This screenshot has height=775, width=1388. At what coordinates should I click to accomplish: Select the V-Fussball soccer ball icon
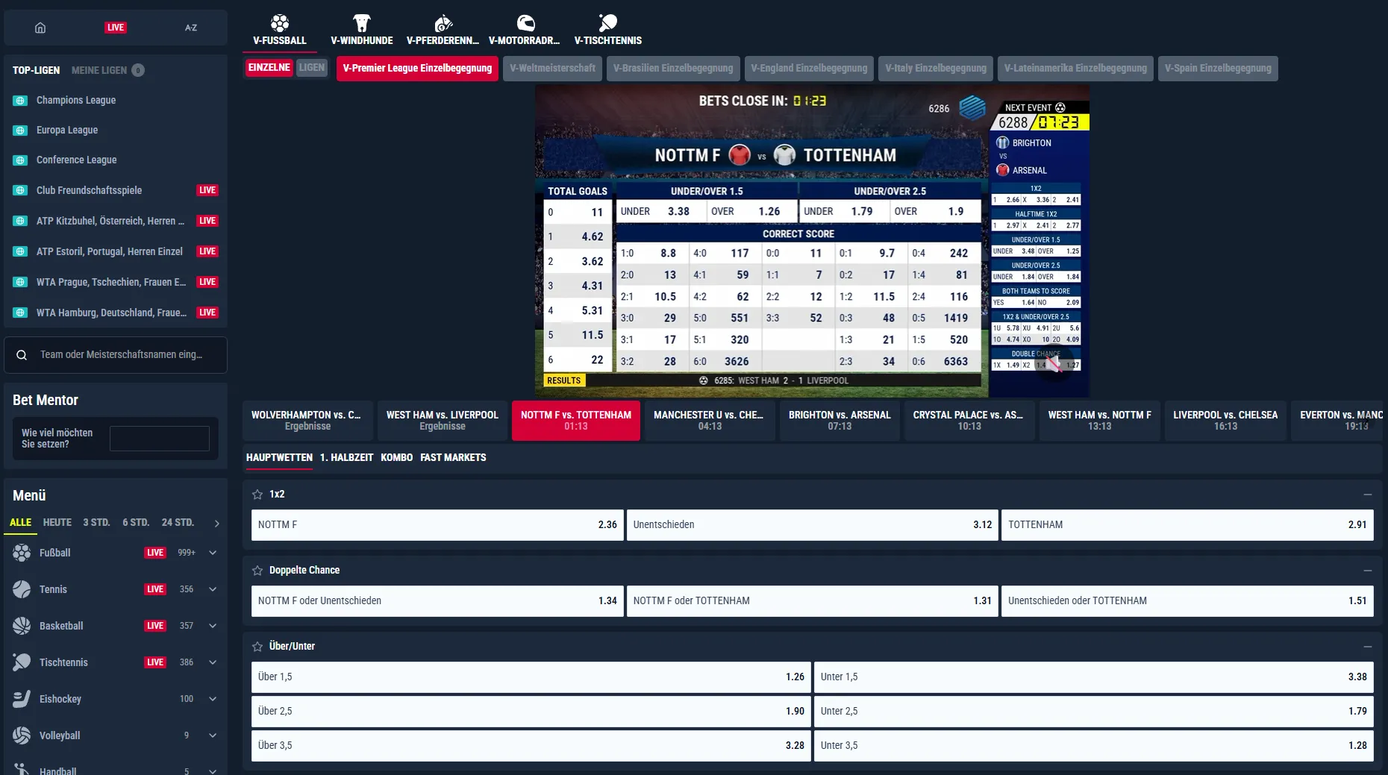(280, 22)
